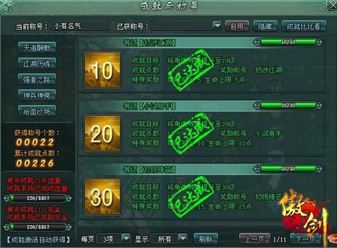Click the 成就比比看 button
Viewport: 337px width, 248px height.
(304, 26)
